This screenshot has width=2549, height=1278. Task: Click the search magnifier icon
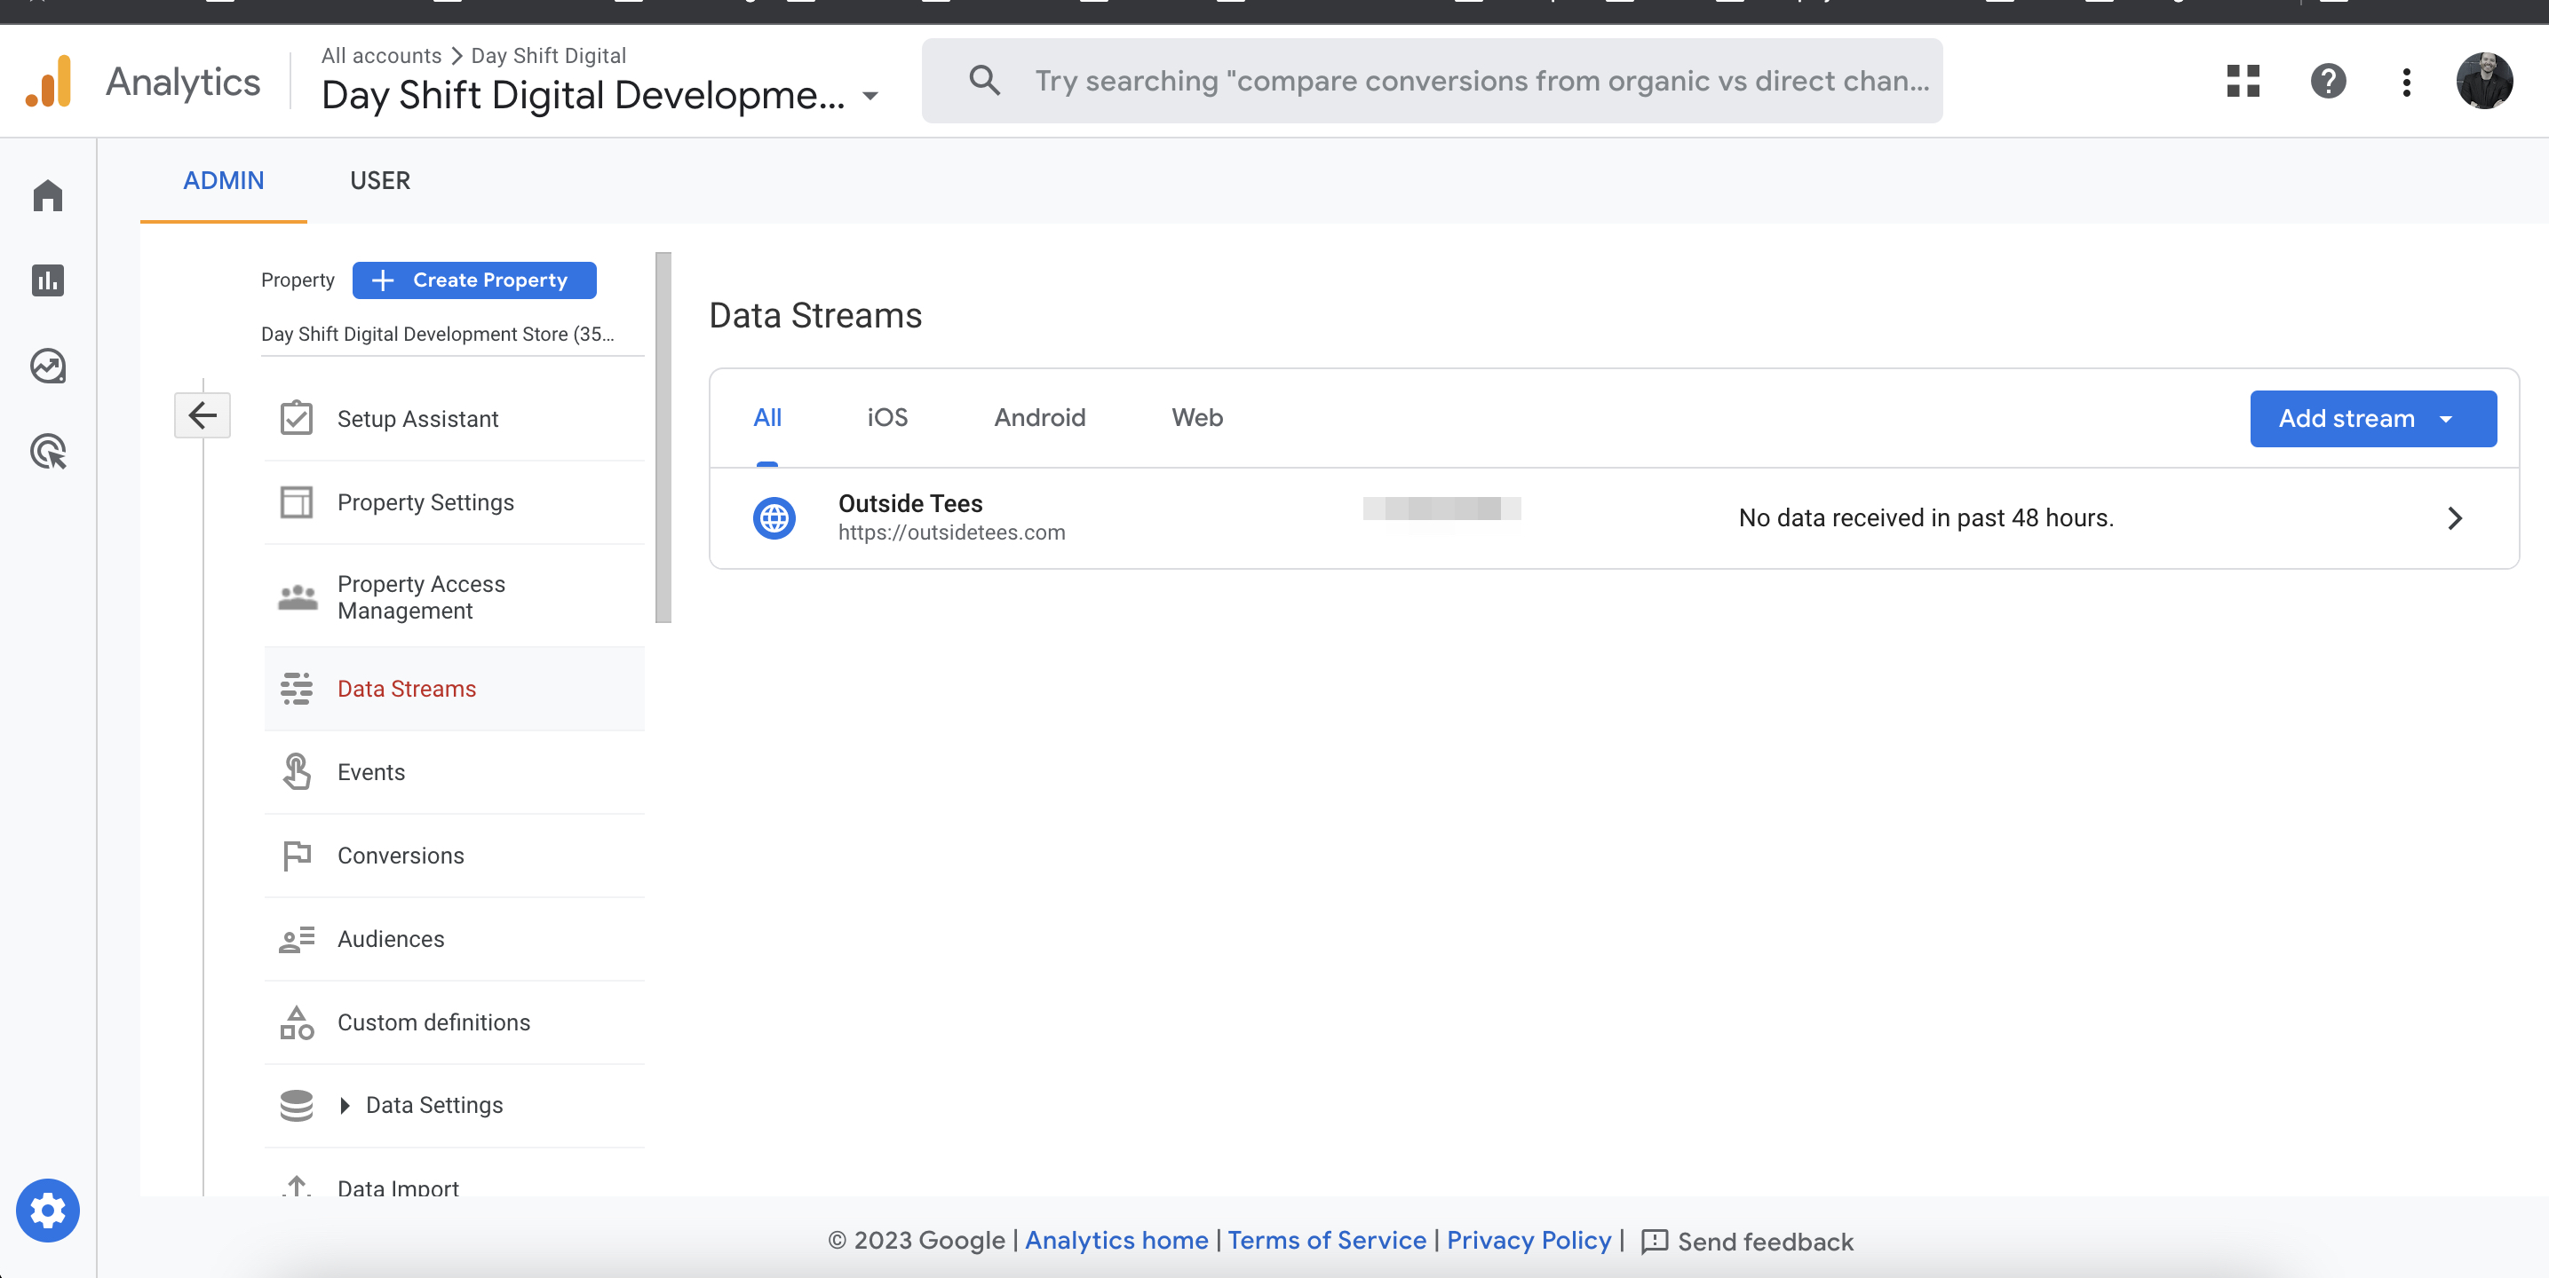tap(983, 80)
